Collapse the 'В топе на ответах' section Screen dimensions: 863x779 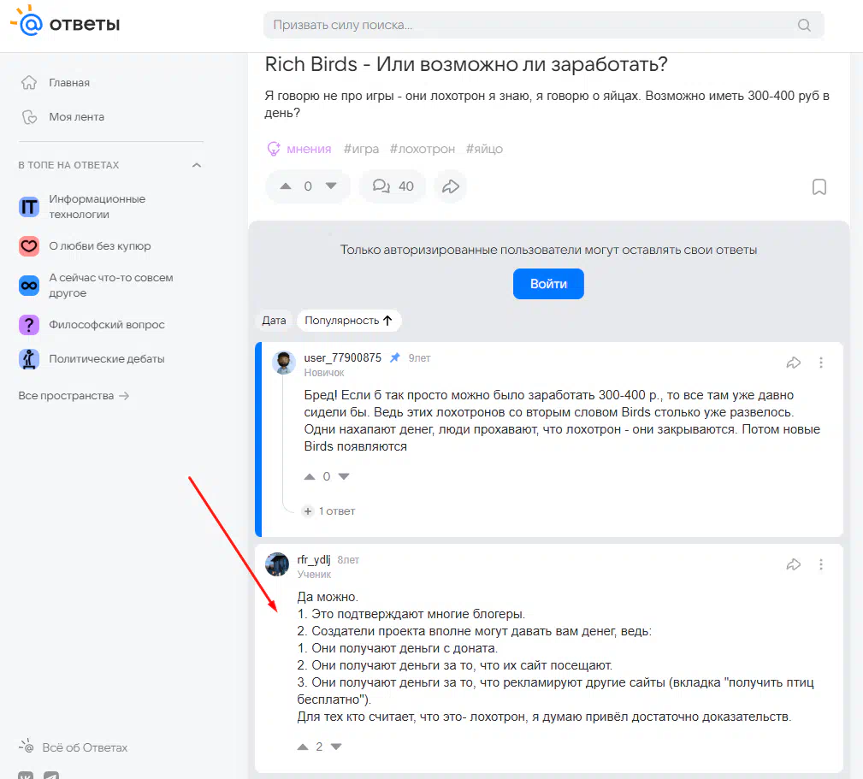197,165
